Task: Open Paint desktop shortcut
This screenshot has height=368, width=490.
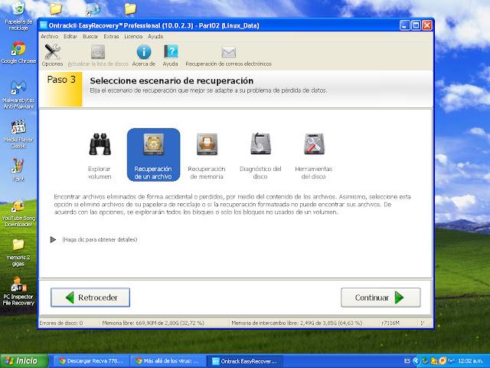Action: [18, 170]
